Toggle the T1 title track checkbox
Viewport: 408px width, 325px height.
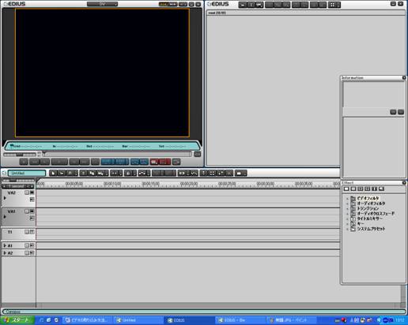pyautogui.click(x=27, y=232)
